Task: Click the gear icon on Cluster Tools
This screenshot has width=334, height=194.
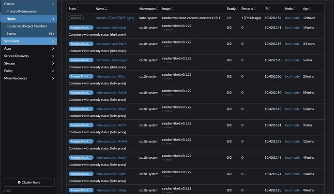Action: click(19, 182)
